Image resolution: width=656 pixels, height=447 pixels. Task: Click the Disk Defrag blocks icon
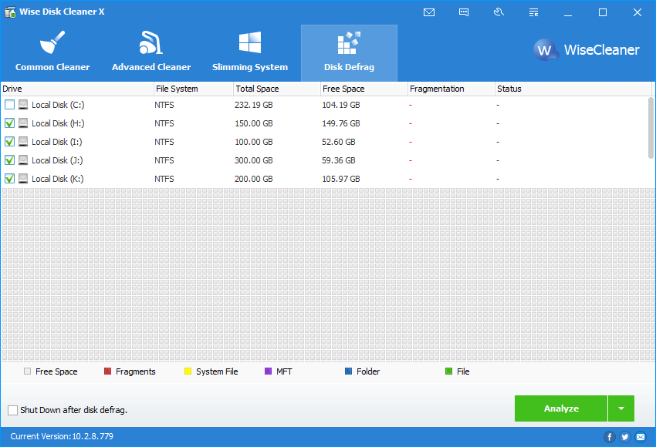pyautogui.click(x=349, y=42)
